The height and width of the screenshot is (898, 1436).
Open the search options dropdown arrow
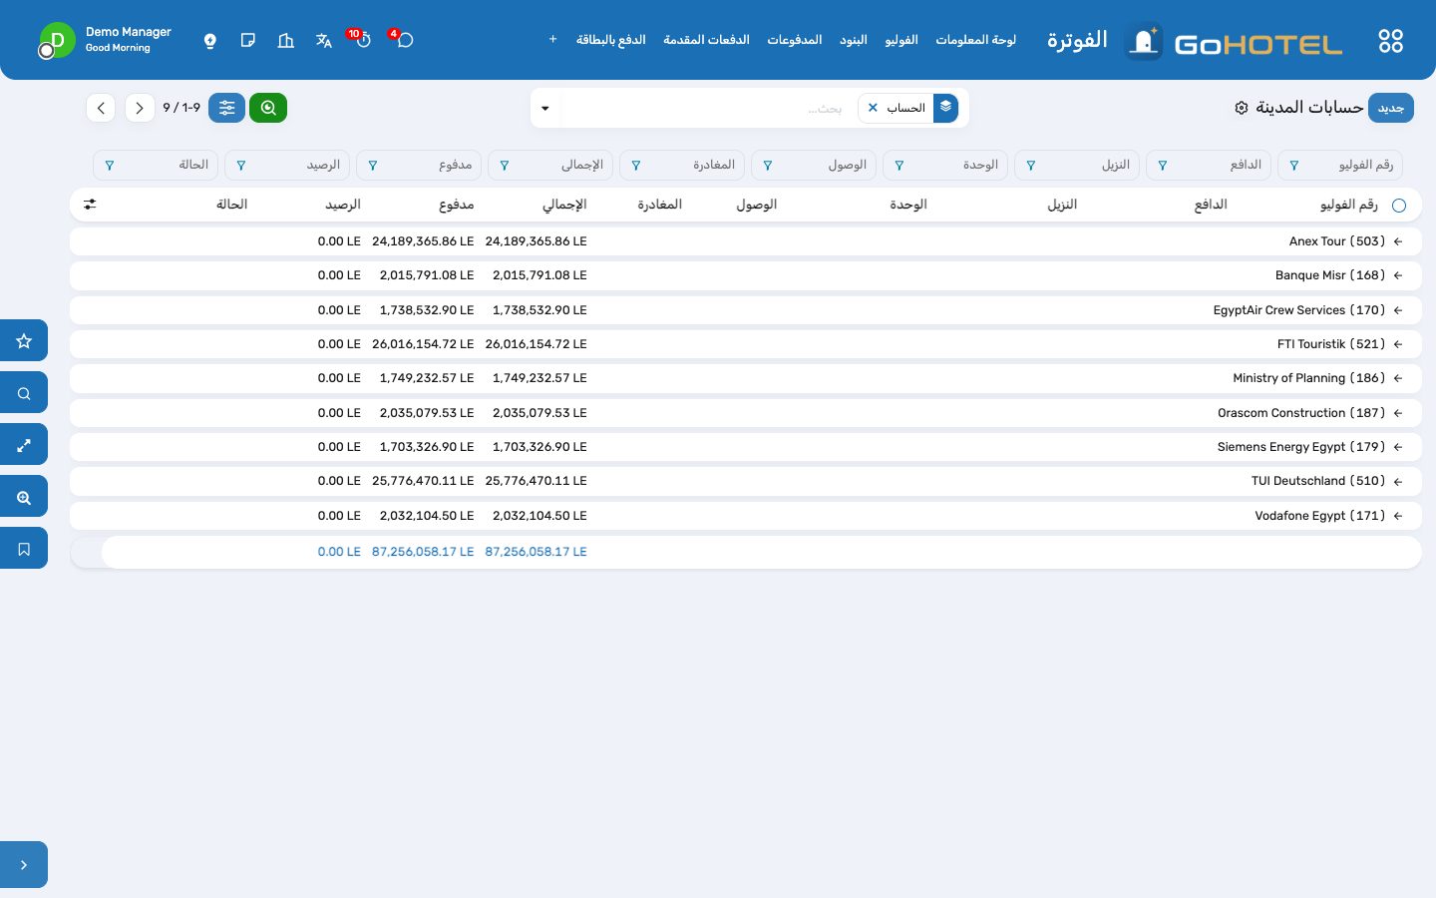coord(545,108)
